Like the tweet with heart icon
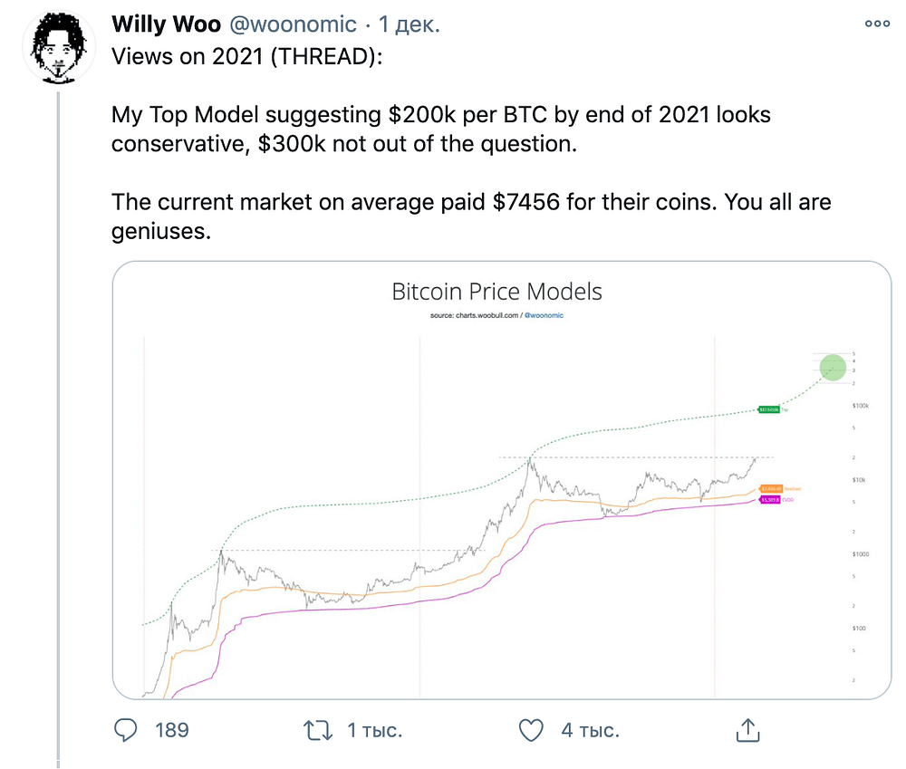906x769 pixels. tap(531, 730)
